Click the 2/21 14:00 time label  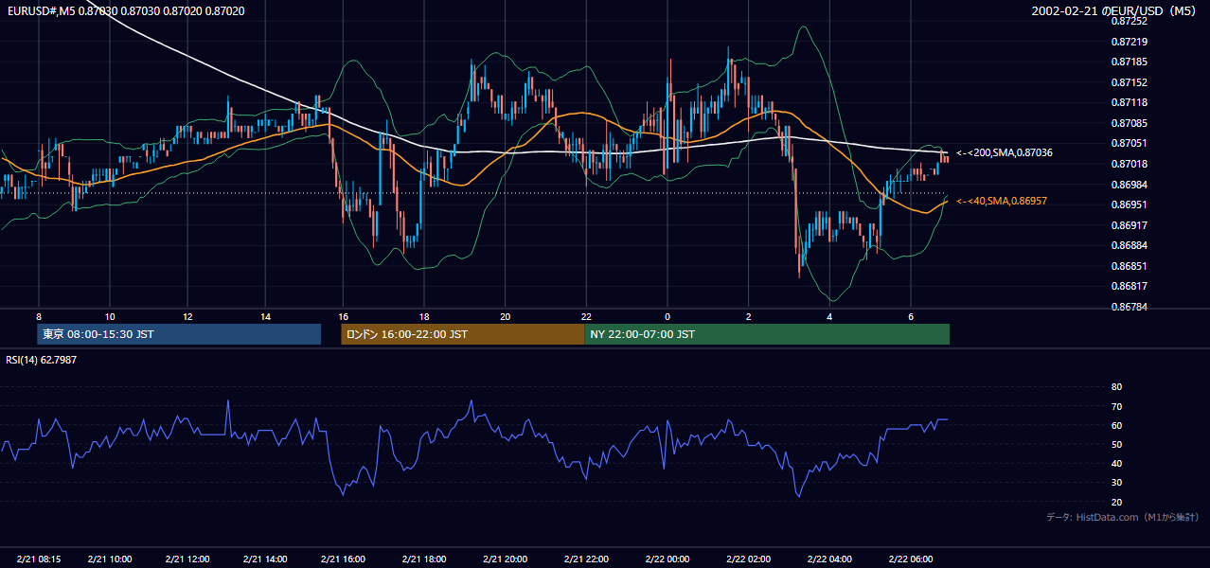tap(265, 559)
